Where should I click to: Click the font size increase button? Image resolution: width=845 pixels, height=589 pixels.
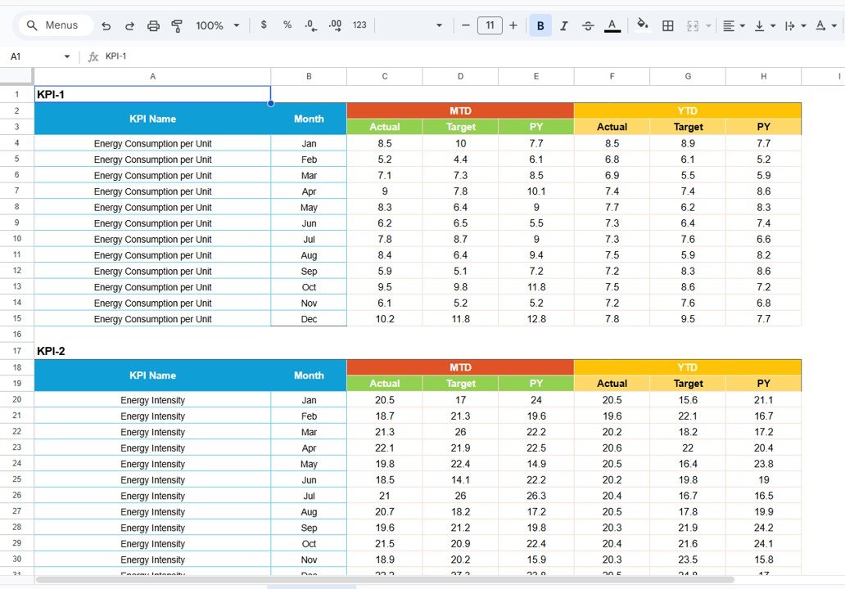click(513, 25)
